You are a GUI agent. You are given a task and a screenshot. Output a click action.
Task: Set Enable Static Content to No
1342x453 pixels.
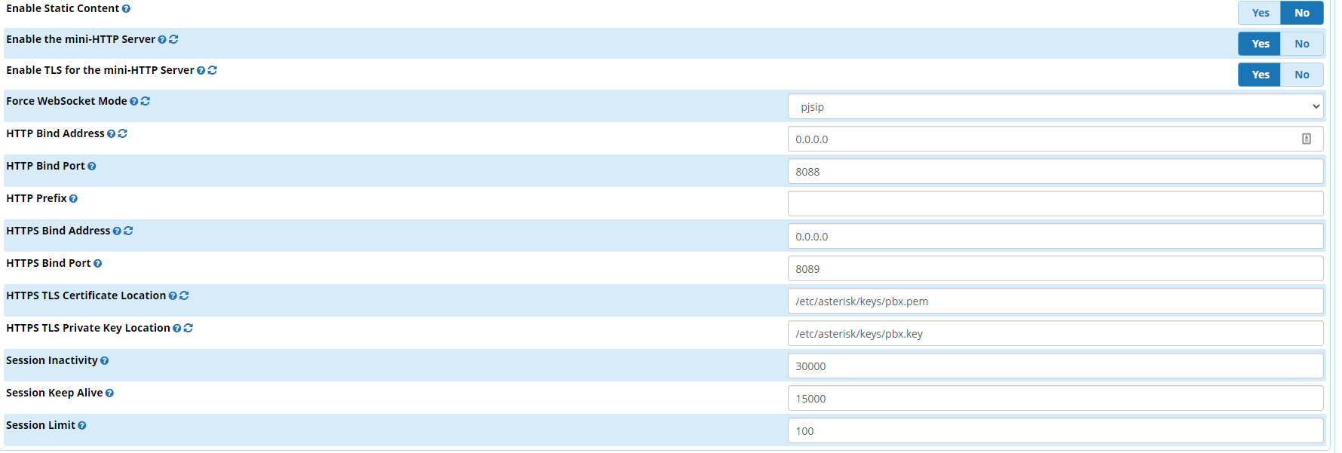[x=1302, y=13]
